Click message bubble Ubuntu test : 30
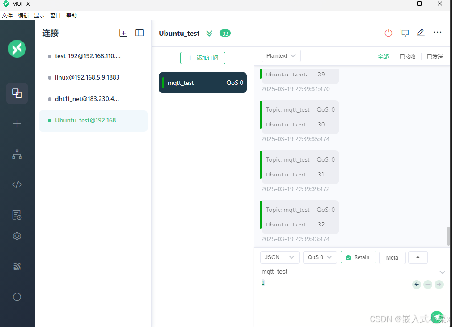This screenshot has height=327, width=452. tap(300, 117)
